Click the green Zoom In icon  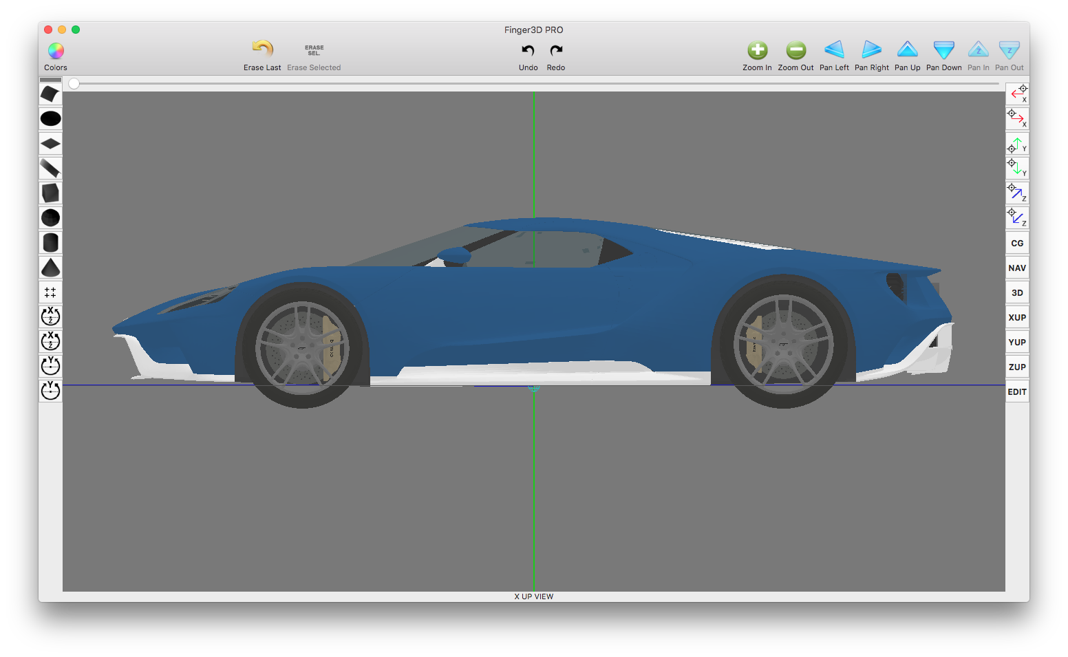[757, 50]
